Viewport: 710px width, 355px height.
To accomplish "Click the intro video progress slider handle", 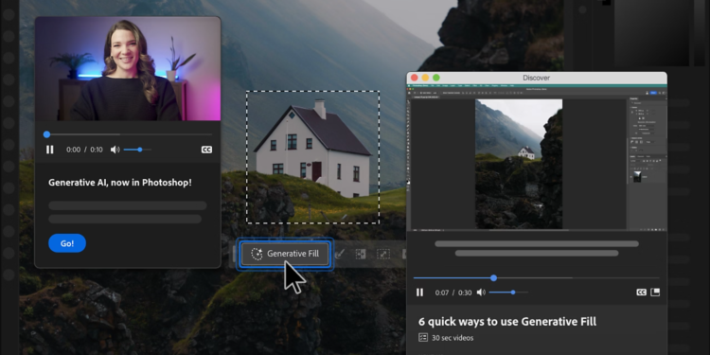I will click(x=46, y=134).
